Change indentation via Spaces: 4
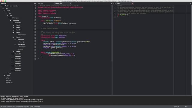Screen dimensions: 192x108 tap(176, 107)
